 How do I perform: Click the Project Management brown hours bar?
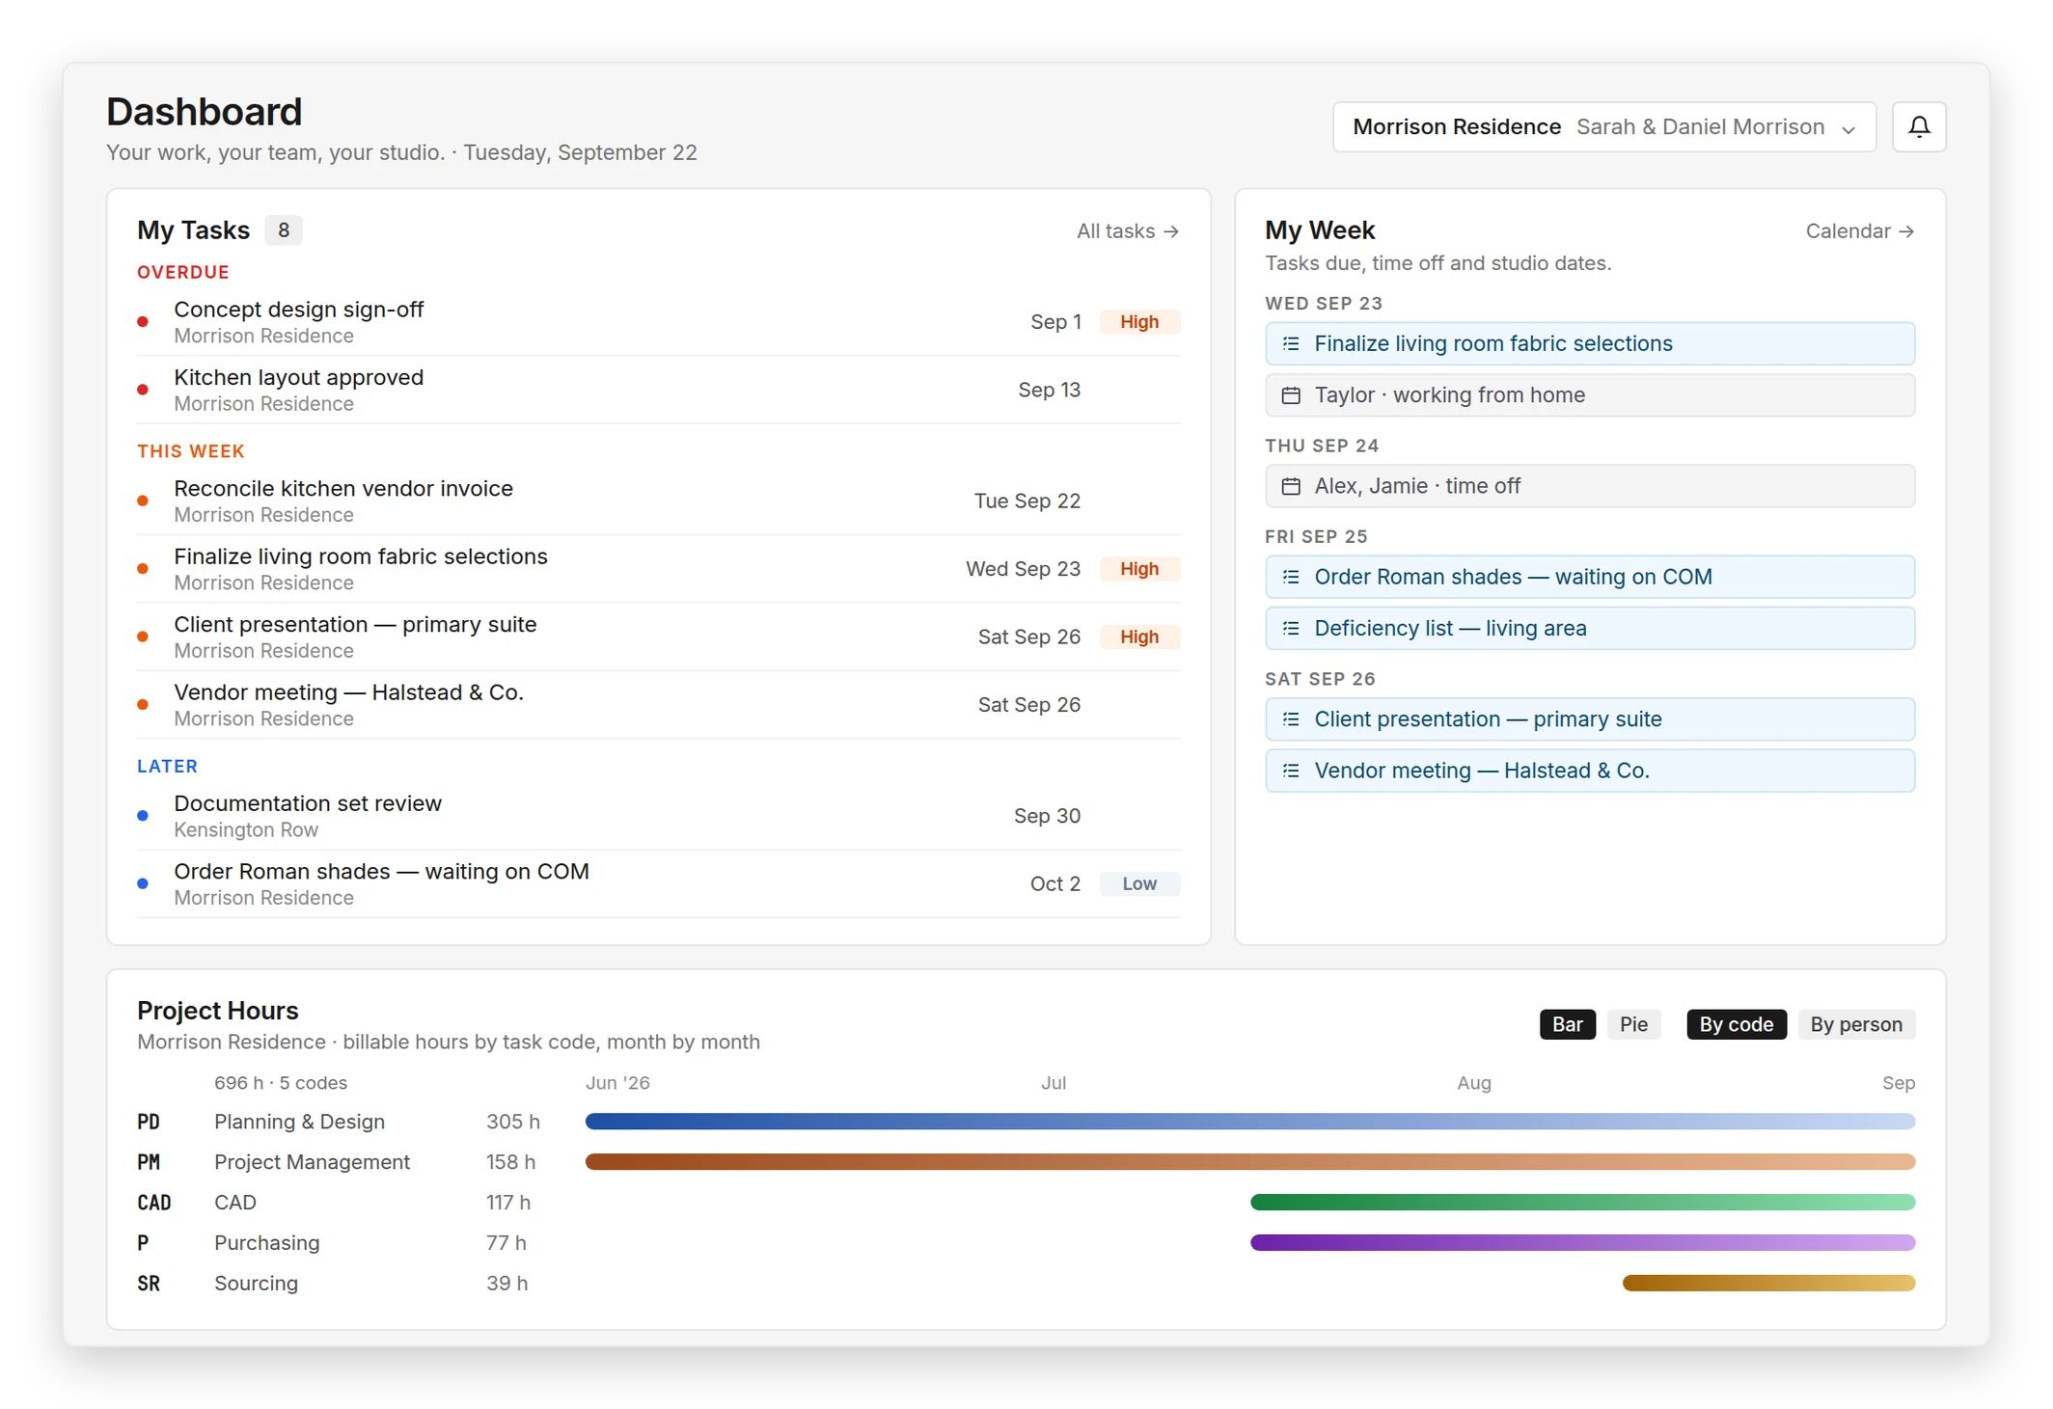pyautogui.click(x=1249, y=1162)
